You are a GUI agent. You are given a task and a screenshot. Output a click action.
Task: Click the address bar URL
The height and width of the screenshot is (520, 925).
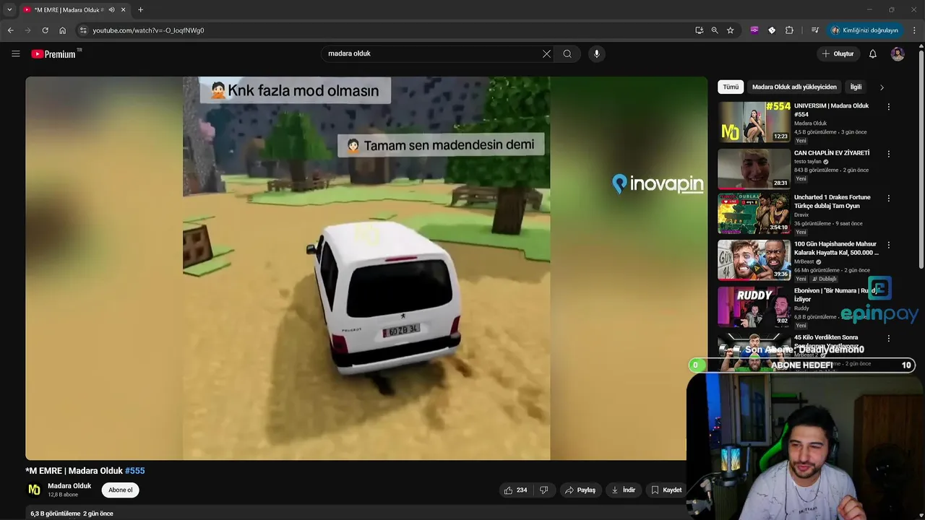point(148,30)
